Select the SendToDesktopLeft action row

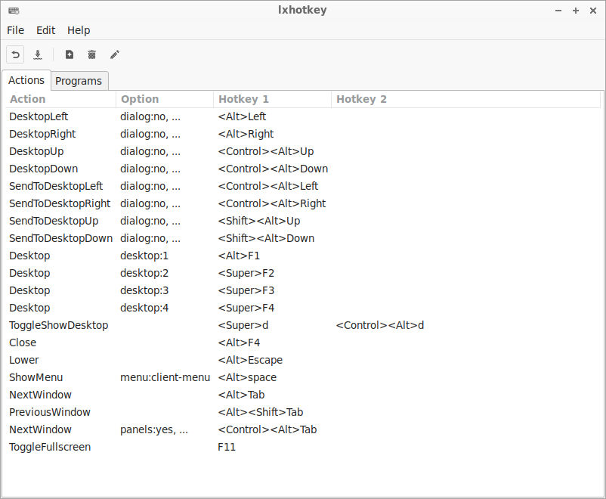56,186
